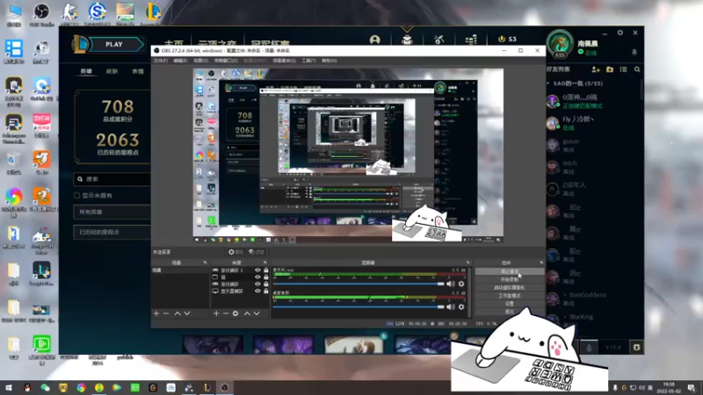This screenshot has width=703, height=395.
Task: Click the 启动虚拟摄像机 button in OBS
Action: click(510, 288)
